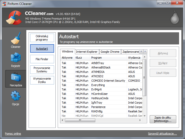Viewport: 185px width, 139px height.
Task: Select the Persistence entry
Action: click(x=101, y=107)
